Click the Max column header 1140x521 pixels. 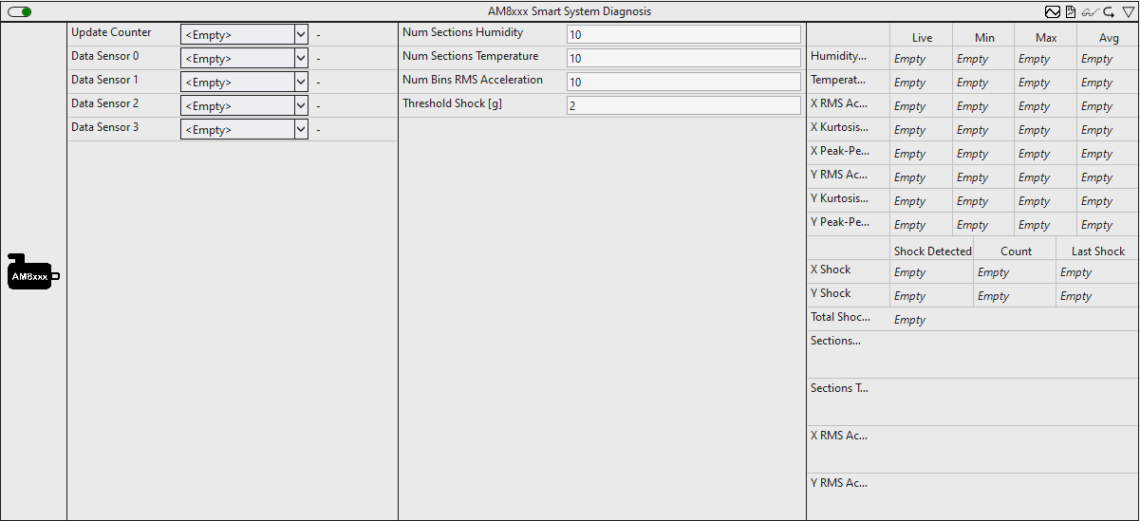(1046, 38)
